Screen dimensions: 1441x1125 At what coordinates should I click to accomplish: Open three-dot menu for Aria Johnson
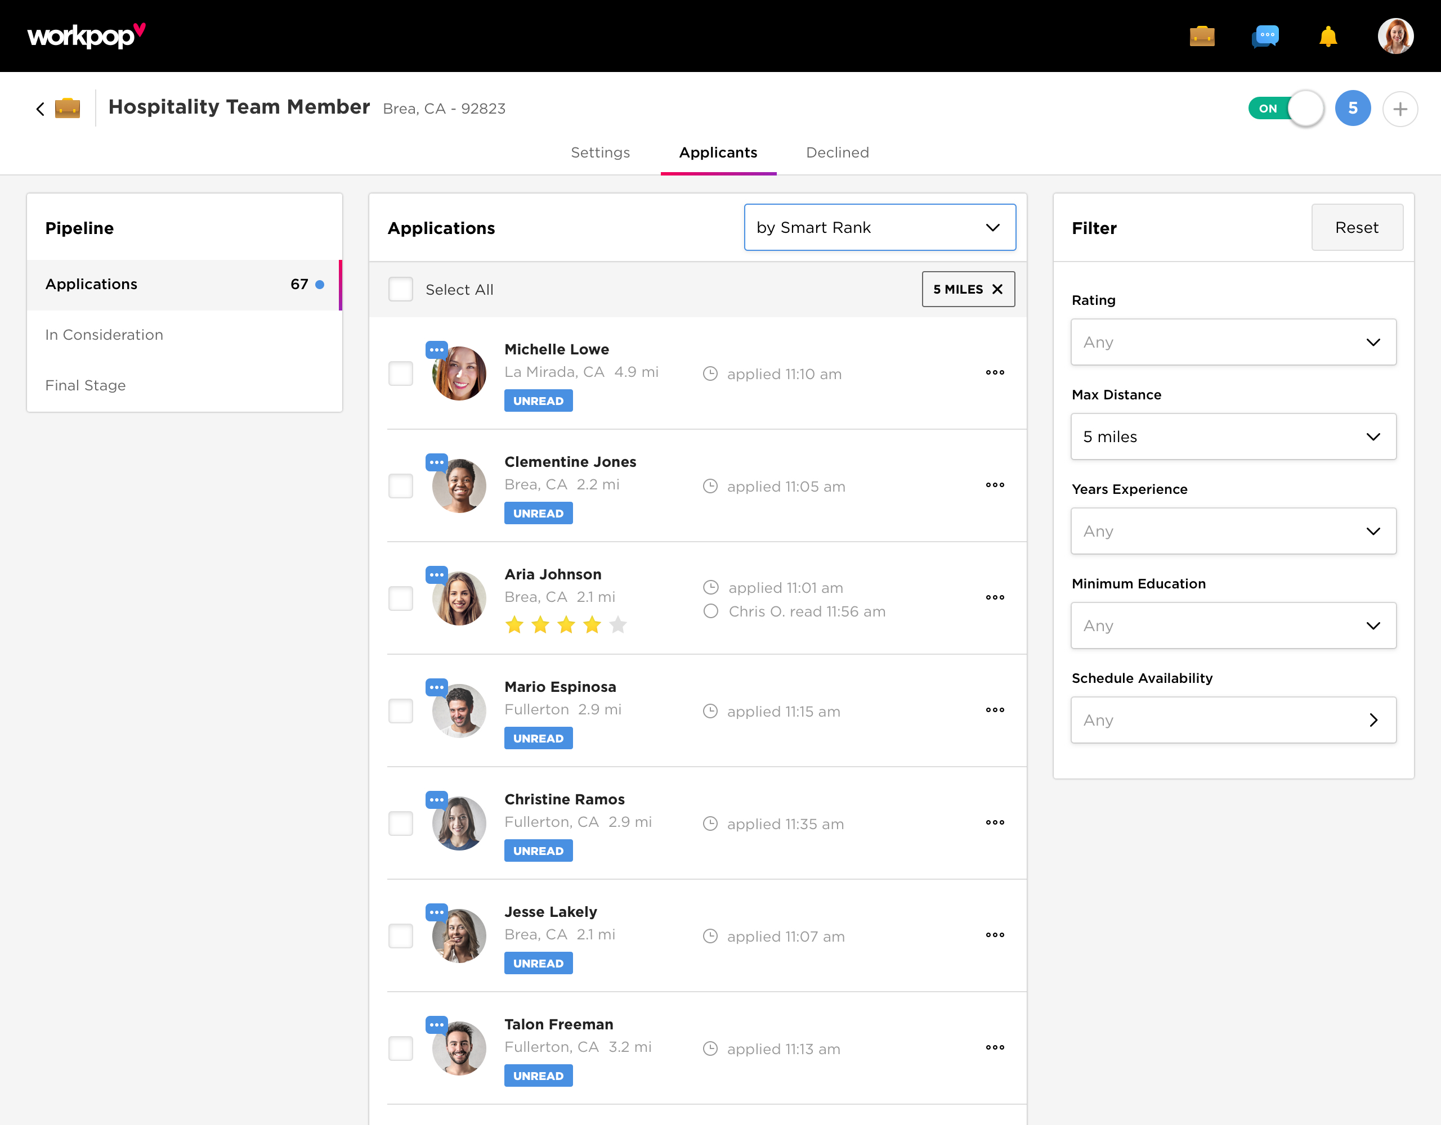click(x=994, y=597)
